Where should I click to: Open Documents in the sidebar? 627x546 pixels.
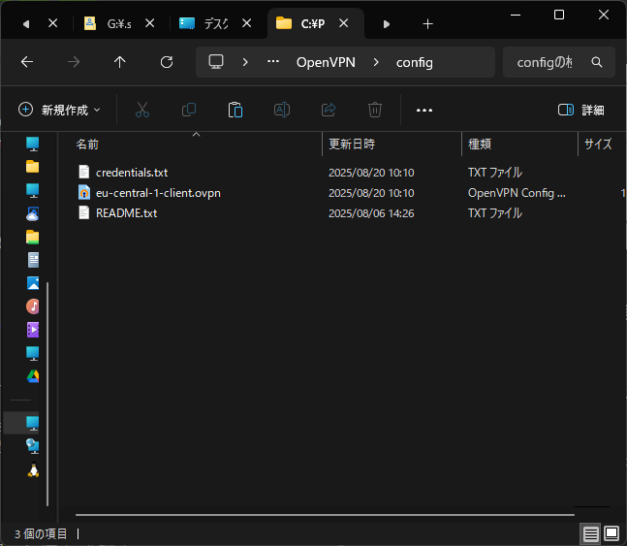point(33,260)
